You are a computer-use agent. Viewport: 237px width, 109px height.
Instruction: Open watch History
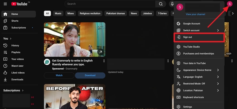coord(19,46)
